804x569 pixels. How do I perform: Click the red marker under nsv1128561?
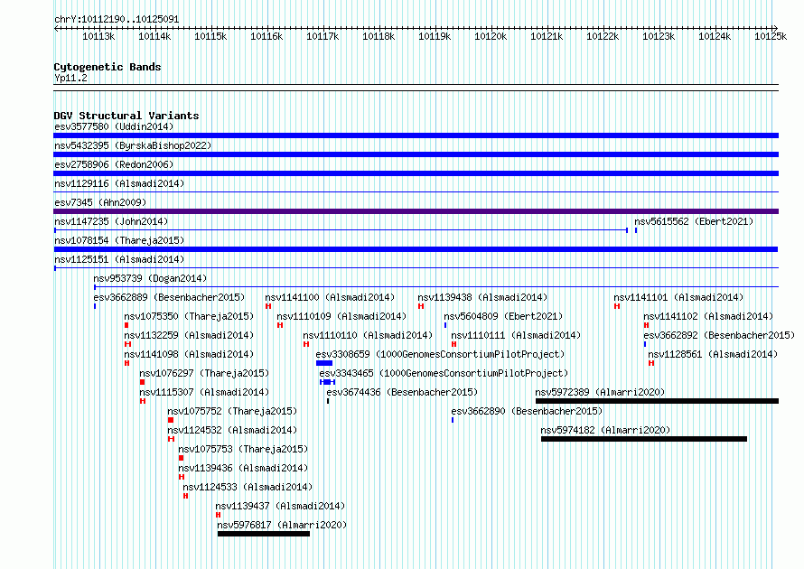point(651,363)
